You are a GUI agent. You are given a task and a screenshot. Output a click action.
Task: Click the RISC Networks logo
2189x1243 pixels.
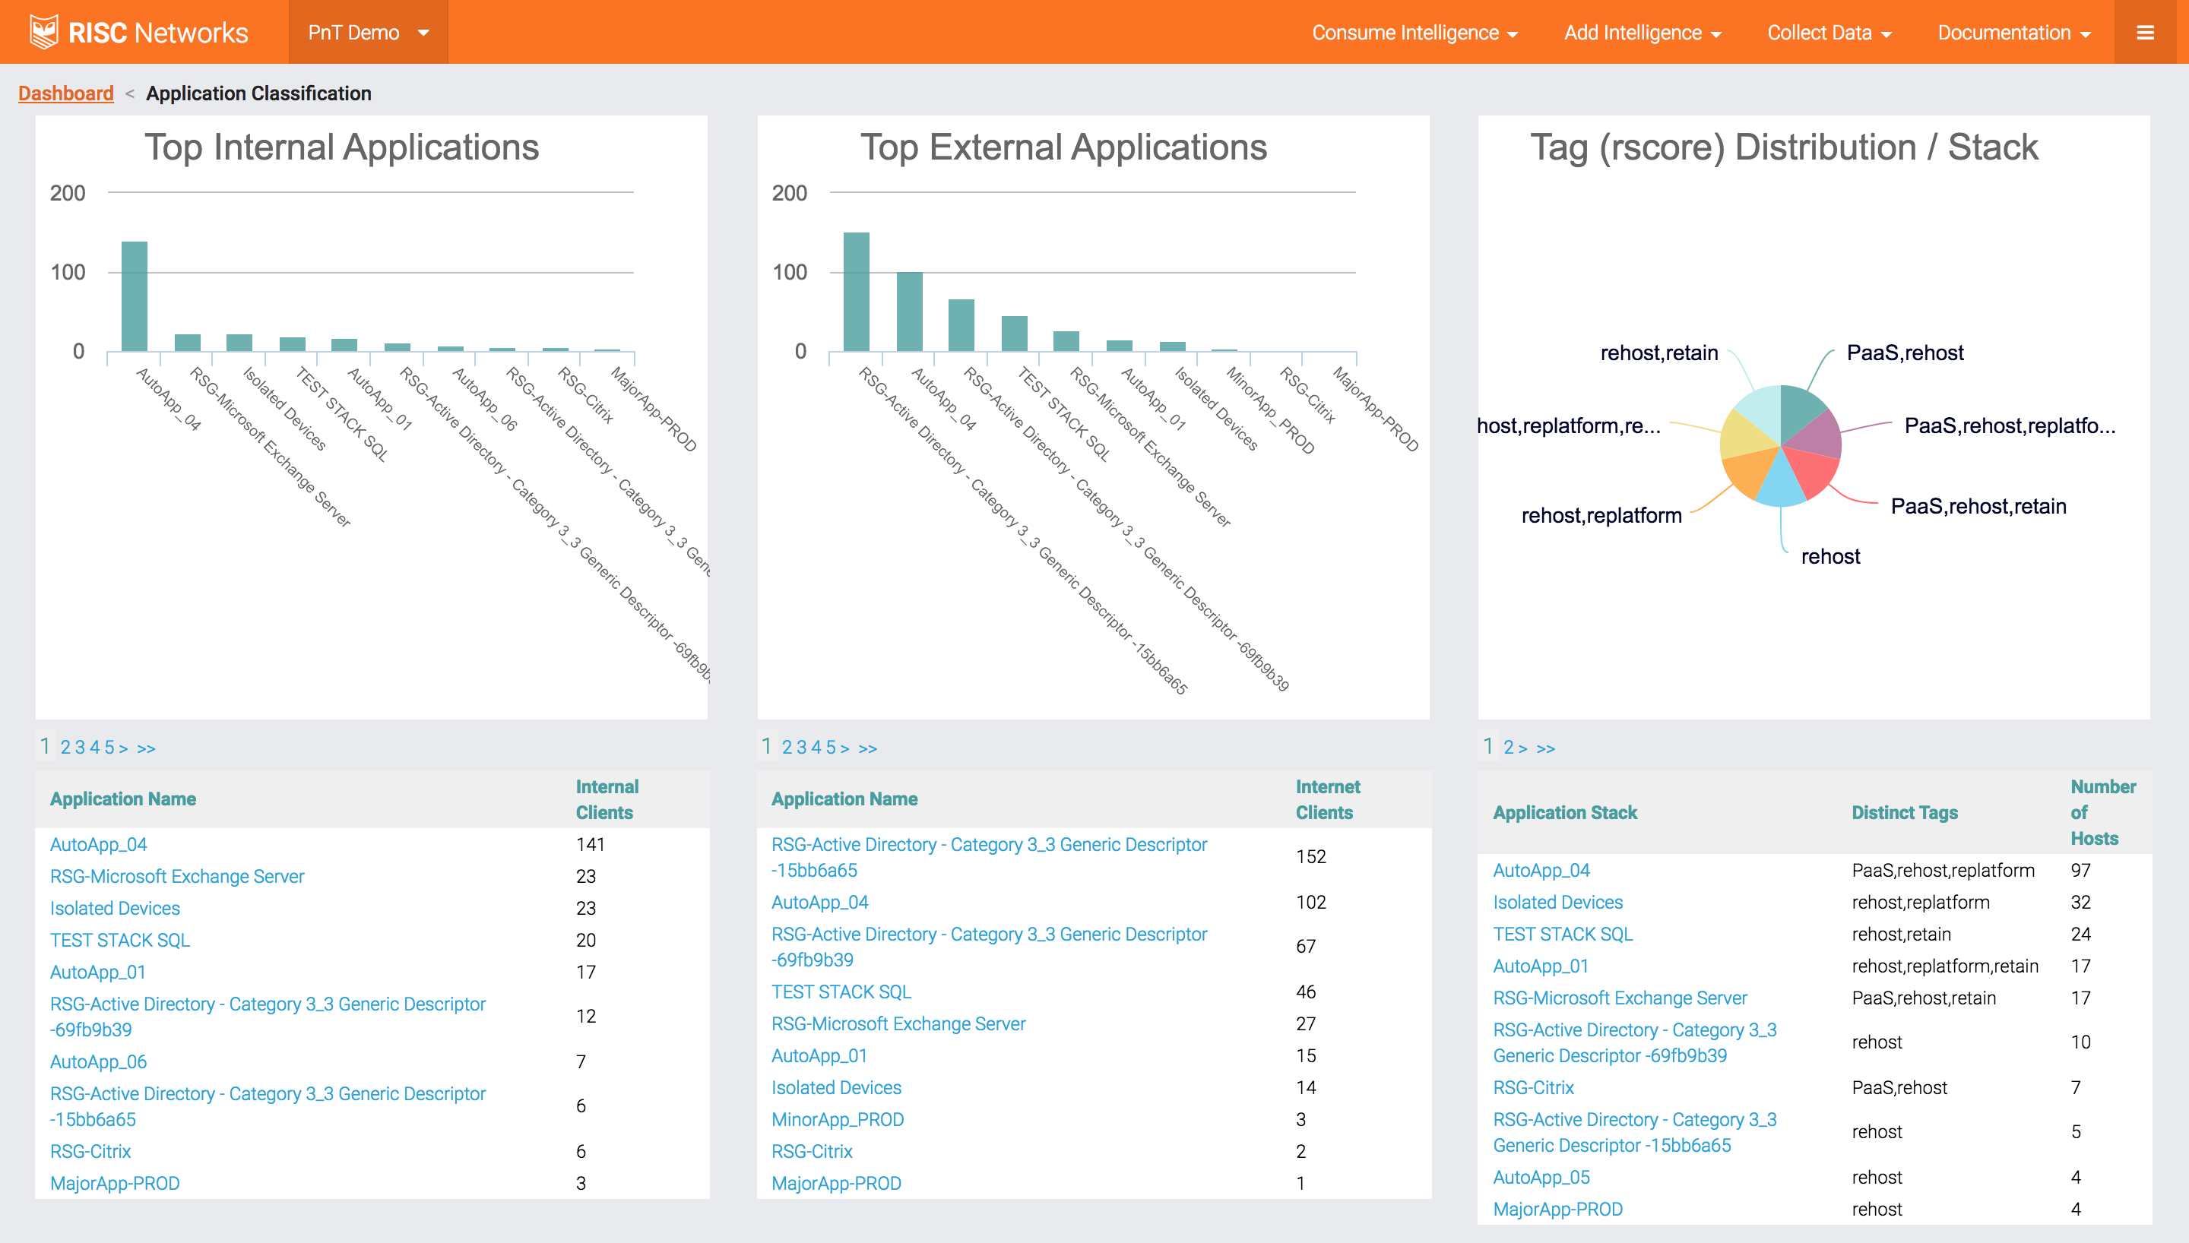click(x=137, y=32)
